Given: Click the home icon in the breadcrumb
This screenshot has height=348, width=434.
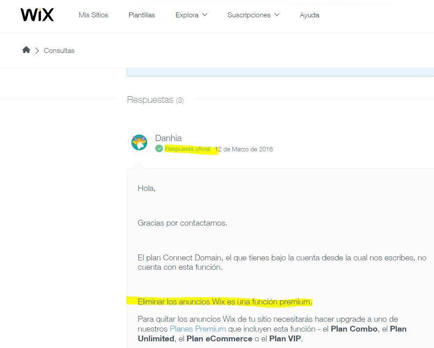Looking at the screenshot, I should [x=26, y=50].
